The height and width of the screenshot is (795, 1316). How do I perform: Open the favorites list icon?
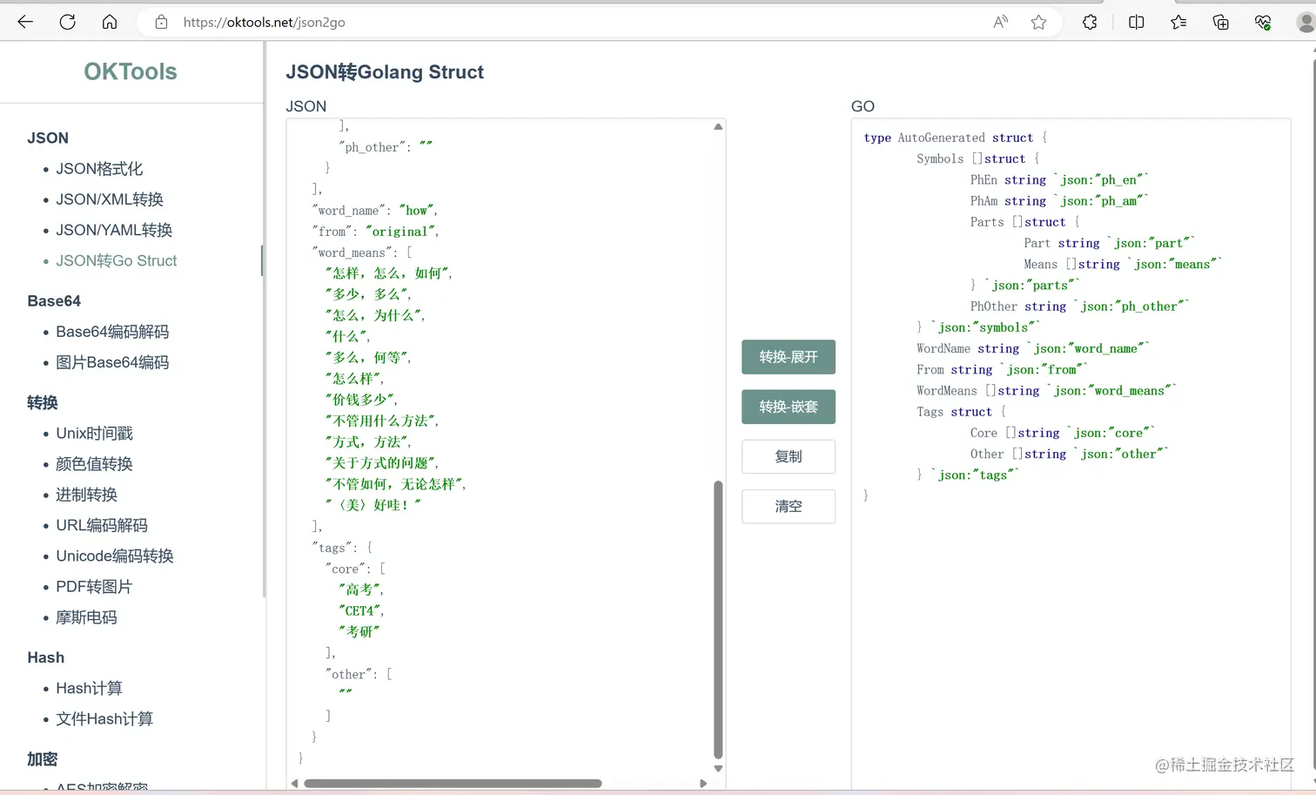click(x=1178, y=22)
